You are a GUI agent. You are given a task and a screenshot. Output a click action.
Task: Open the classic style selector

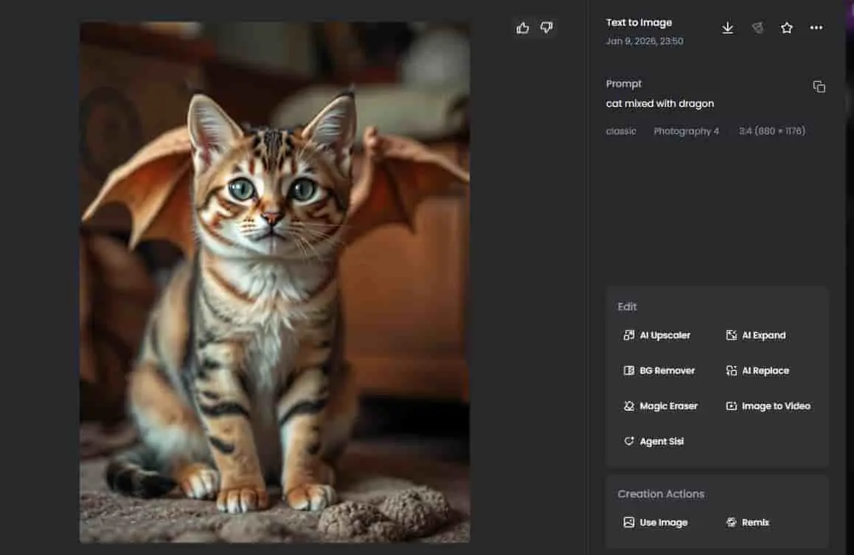tap(620, 130)
